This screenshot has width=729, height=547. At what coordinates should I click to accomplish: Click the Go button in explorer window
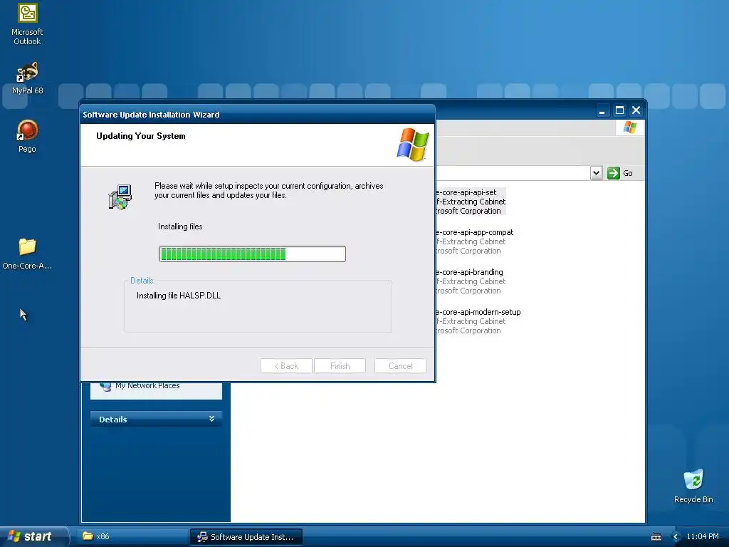620,173
